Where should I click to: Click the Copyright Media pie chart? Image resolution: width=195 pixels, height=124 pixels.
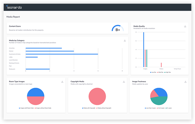tap(97, 97)
